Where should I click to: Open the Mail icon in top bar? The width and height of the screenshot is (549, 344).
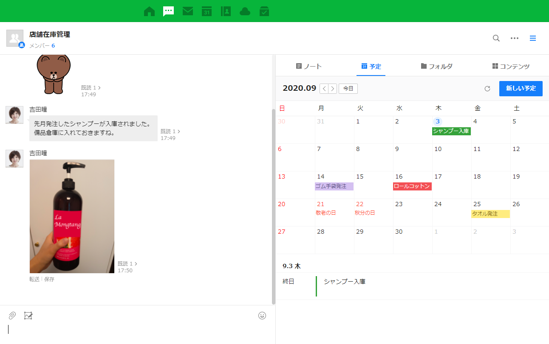coord(188,11)
